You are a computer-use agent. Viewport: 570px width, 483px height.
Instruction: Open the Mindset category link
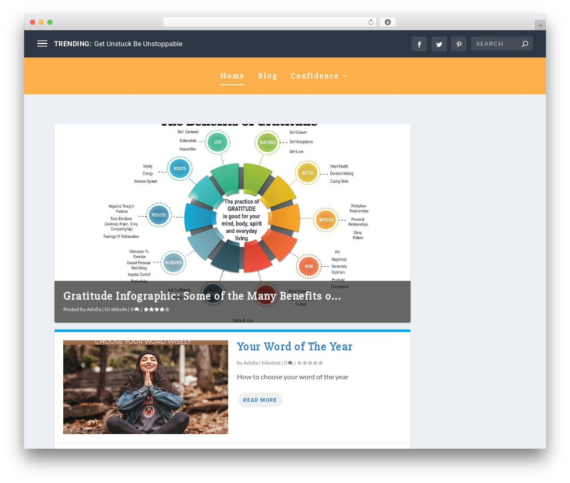click(x=271, y=363)
